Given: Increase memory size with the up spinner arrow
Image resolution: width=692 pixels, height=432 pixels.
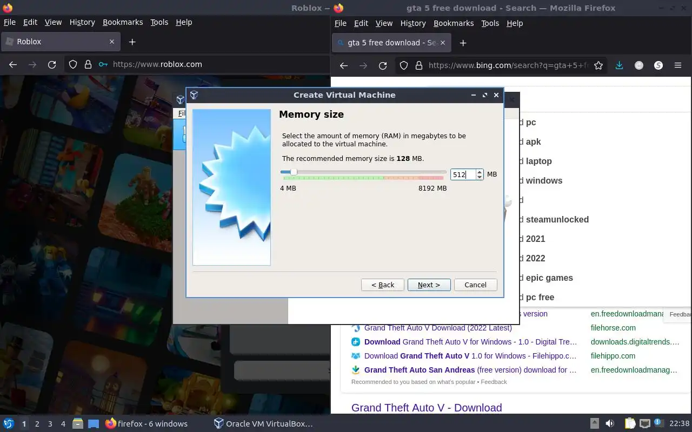Looking at the screenshot, I should click(x=480, y=172).
